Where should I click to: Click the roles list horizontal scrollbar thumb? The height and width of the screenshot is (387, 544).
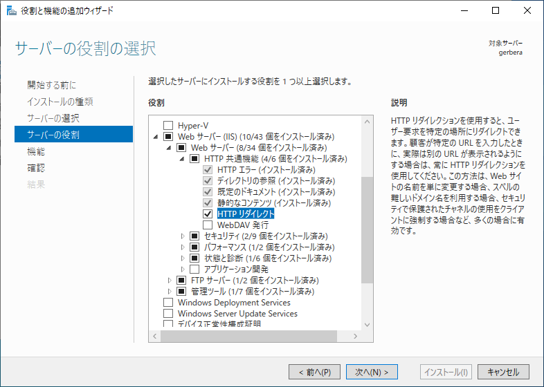pyautogui.click(x=248, y=336)
